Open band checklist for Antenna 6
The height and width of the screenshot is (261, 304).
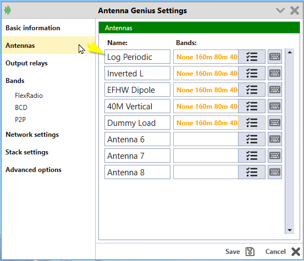point(252,139)
